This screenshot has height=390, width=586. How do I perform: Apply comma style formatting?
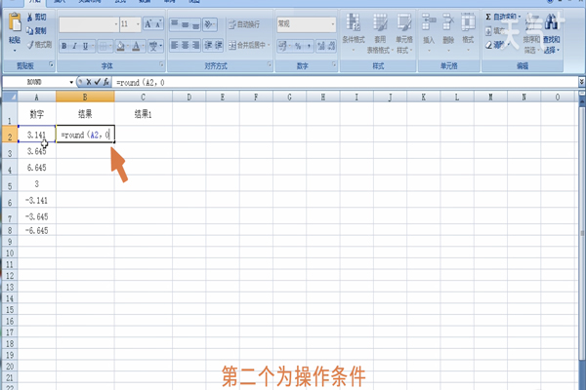(x=309, y=46)
